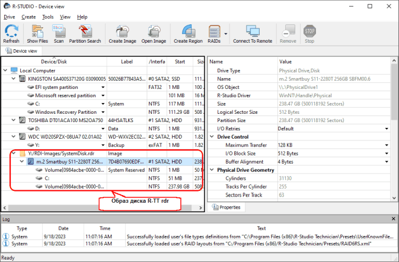Screen dimensions: 399x262
Task: Click the Refresh toolbar icon
Action: click(x=11, y=34)
